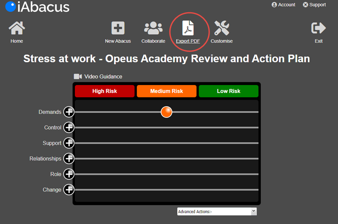The width and height of the screenshot is (338, 224).
Task: Play Video Guidance
Action: tap(98, 76)
